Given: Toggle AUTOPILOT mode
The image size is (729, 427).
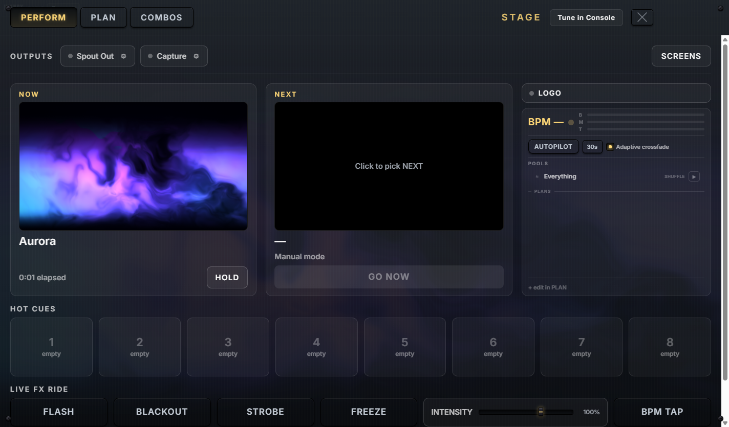Looking at the screenshot, I should pyautogui.click(x=553, y=147).
